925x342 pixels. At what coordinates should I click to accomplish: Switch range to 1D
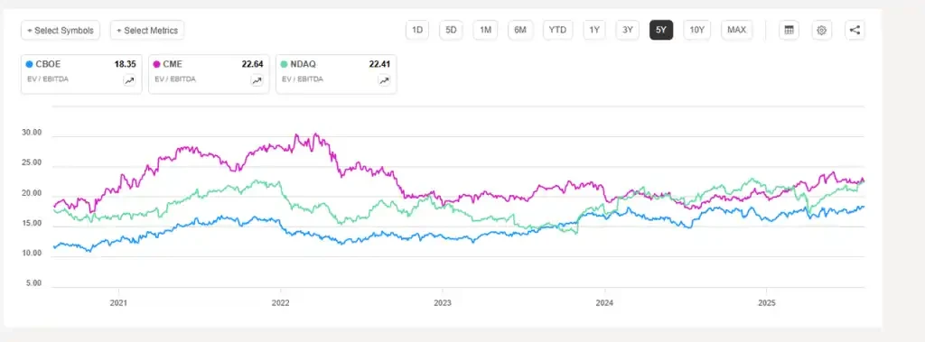pyautogui.click(x=417, y=30)
